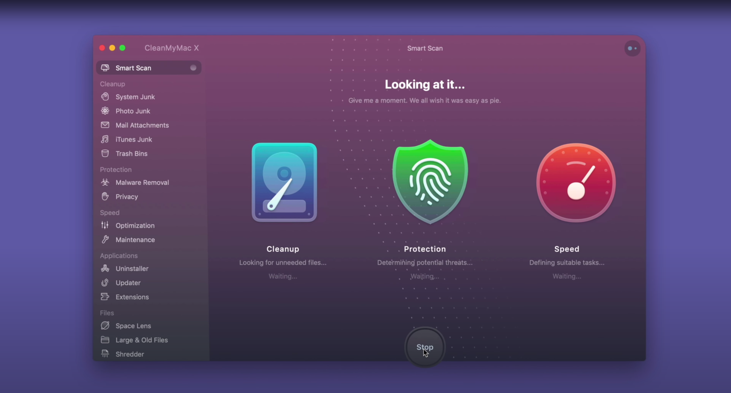Open the Uninstaller module
Screen dimensions: 731x393
pos(132,269)
